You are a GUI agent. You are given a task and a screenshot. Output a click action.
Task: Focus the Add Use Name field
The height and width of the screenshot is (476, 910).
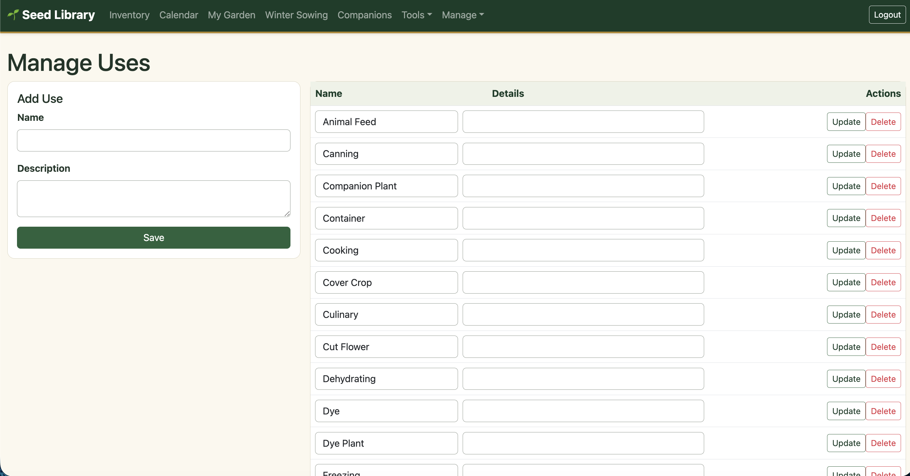[x=154, y=140]
